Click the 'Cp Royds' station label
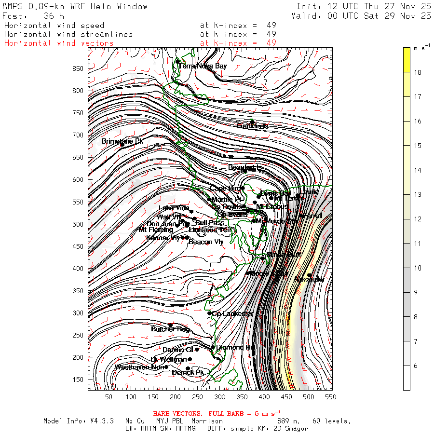 [228, 207]
